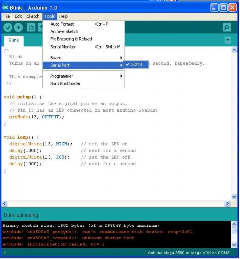Choose Archive Sketch menu entry
The image size is (240, 259).
coord(84,32)
